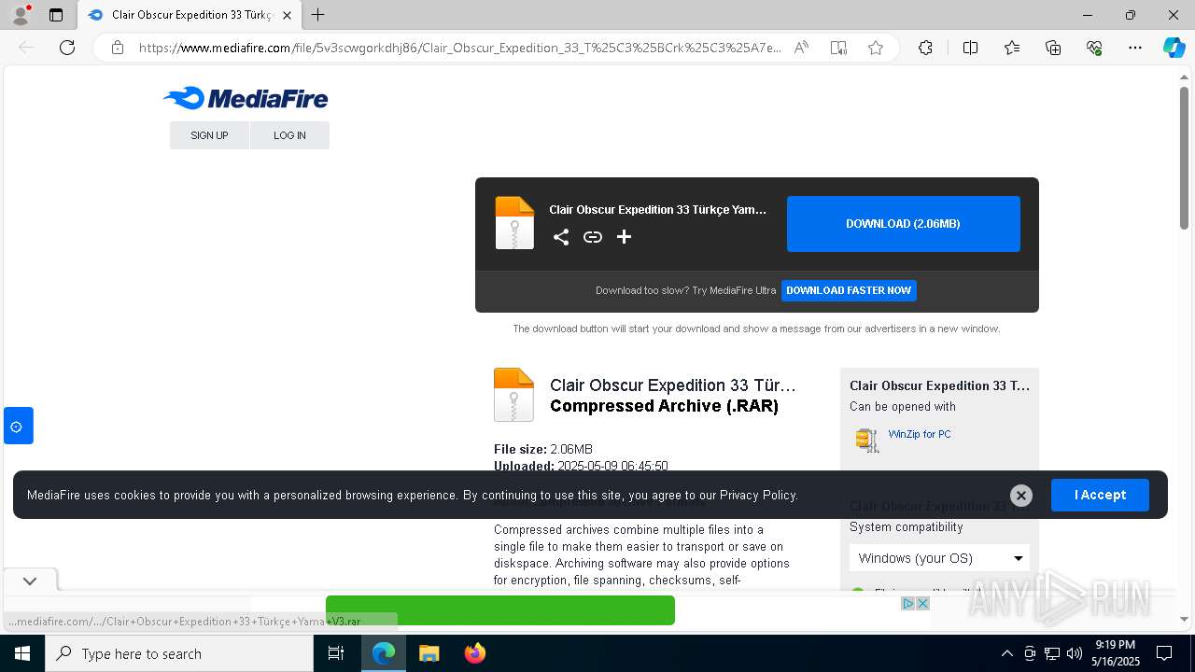Click the share icon under the file name

(x=561, y=237)
